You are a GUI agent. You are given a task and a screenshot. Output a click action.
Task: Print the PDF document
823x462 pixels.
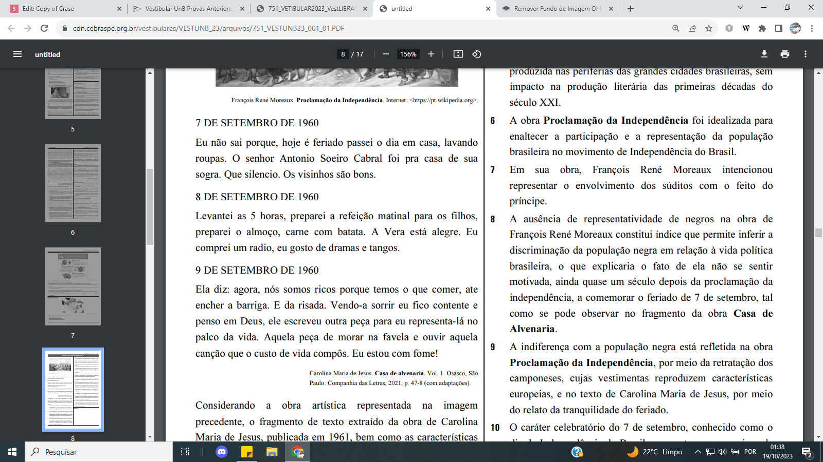785,54
